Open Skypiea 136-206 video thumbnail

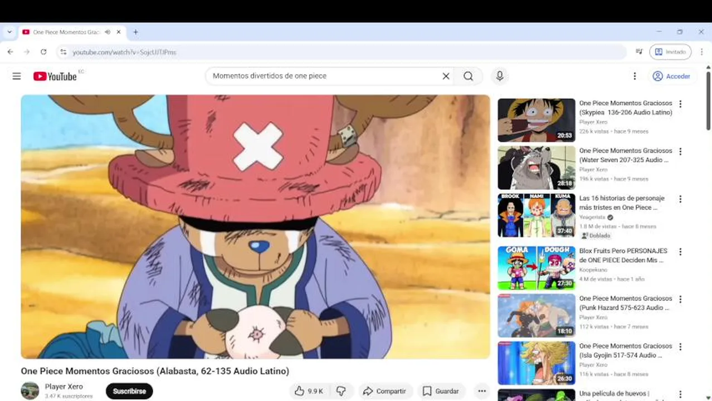tap(537, 120)
